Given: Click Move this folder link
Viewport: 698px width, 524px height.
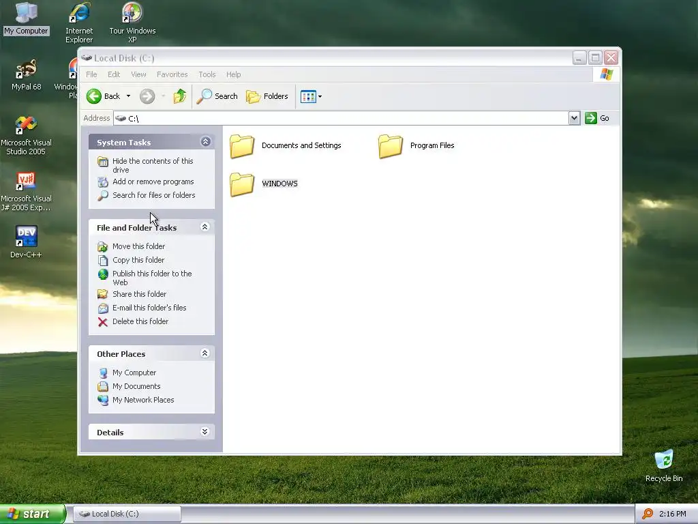Looking at the screenshot, I should [138, 246].
